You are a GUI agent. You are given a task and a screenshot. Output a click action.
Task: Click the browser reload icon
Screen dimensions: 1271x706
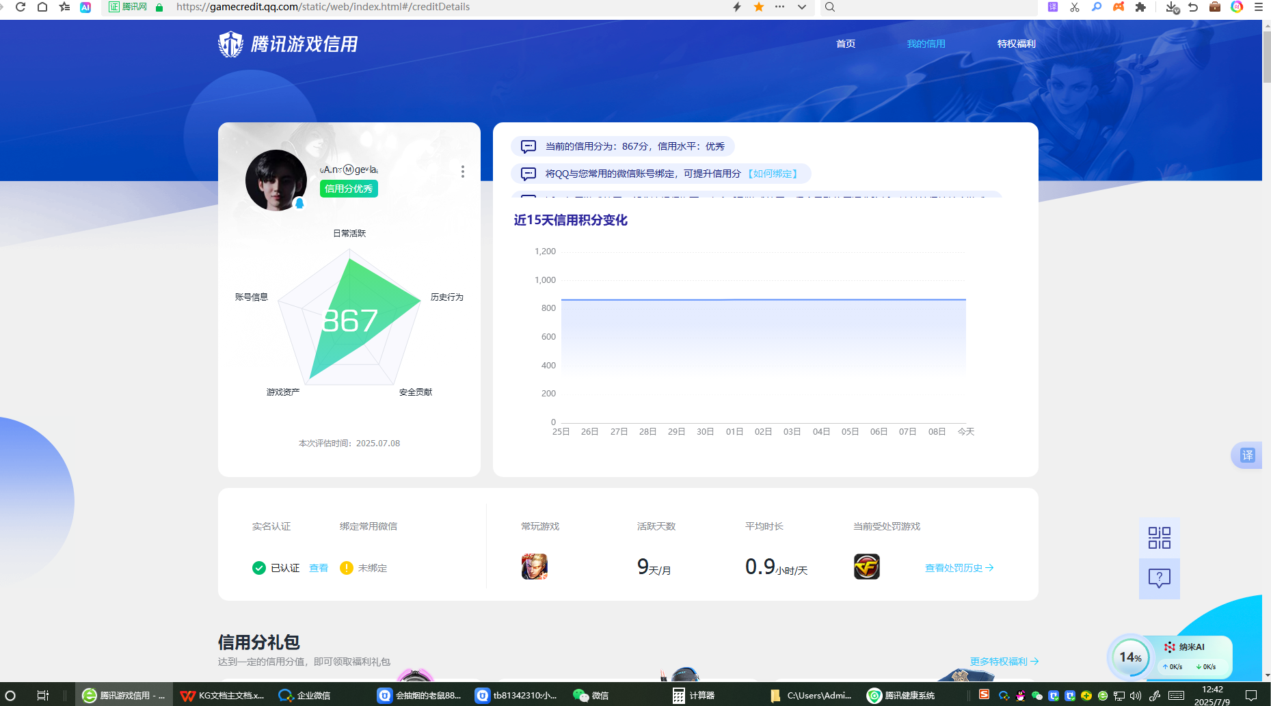click(x=21, y=7)
